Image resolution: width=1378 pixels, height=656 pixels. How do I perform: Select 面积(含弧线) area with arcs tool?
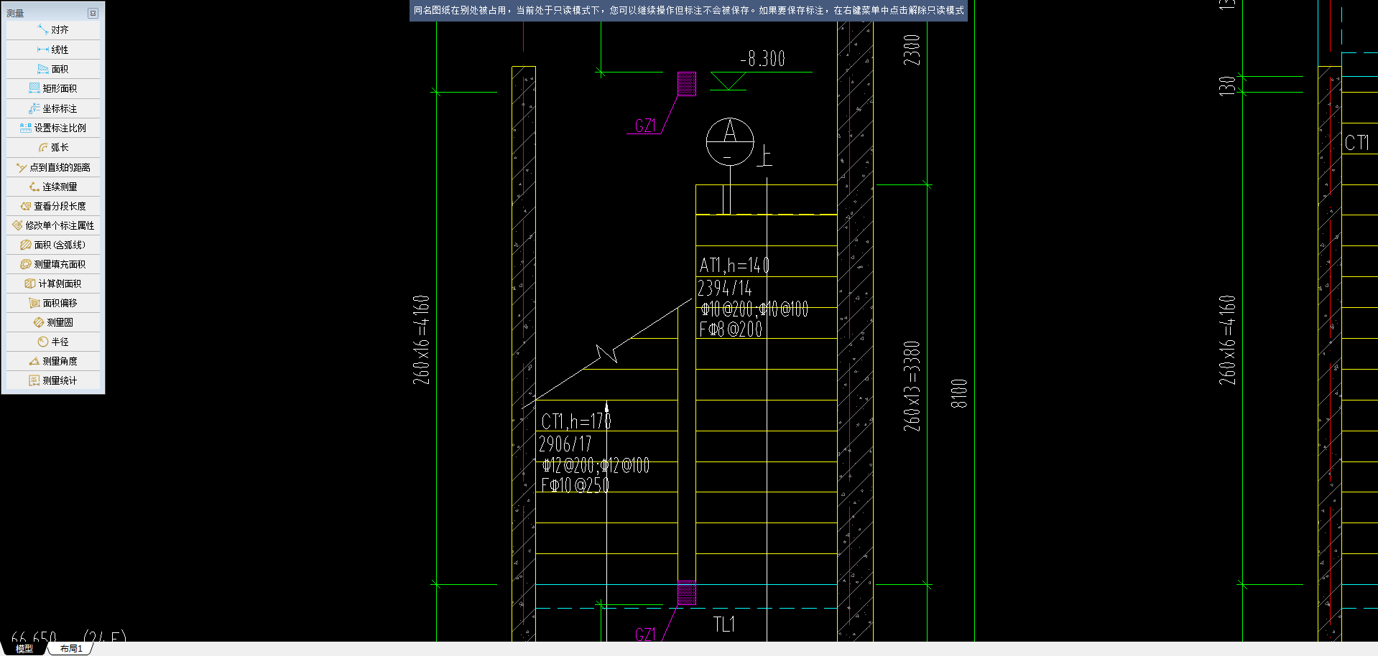click(x=53, y=245)
